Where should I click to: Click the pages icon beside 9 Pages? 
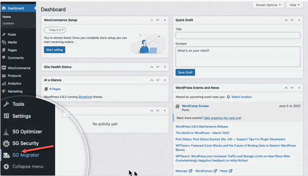point(46,89)
